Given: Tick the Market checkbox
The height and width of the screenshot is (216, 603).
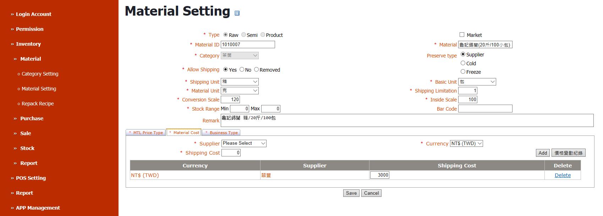Looking at the screenshot, I should (x=462, y=35).
